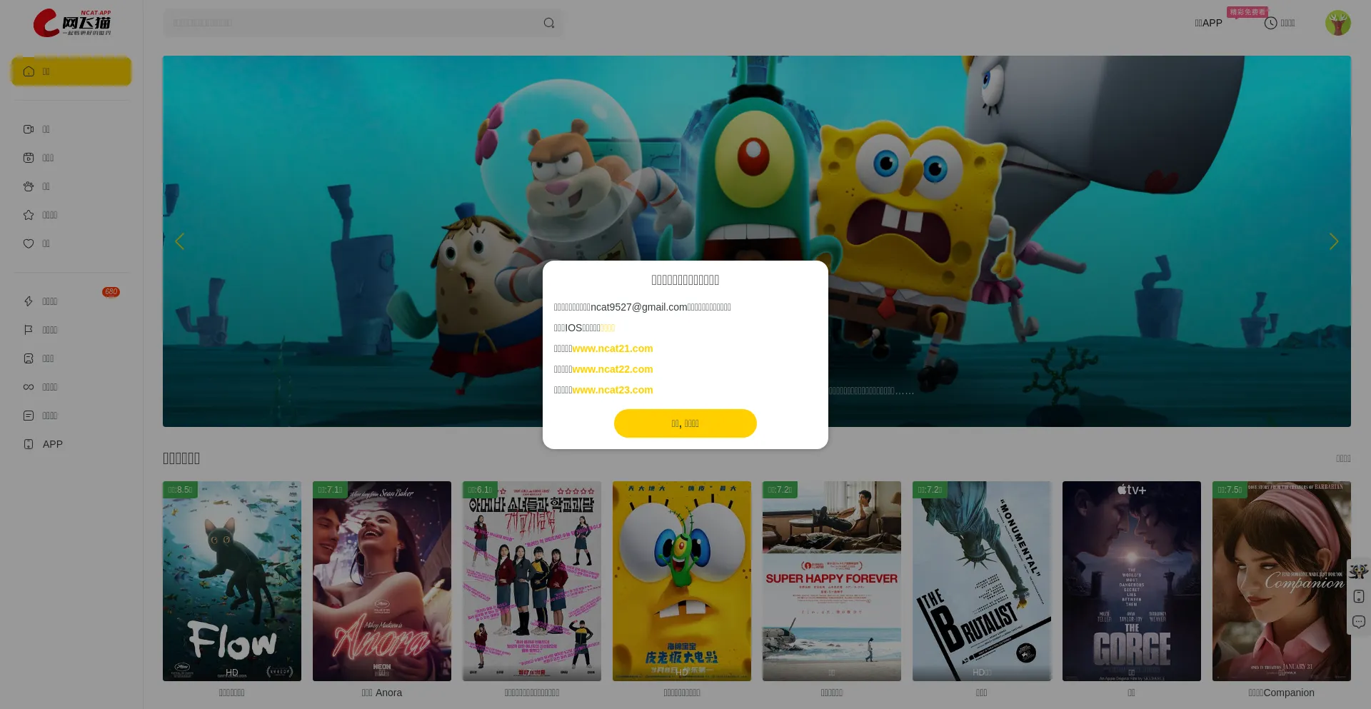Viewport: 1371px width, 709px height.
Task: Open the Companion movie poster
Action: pos(1282,581)
